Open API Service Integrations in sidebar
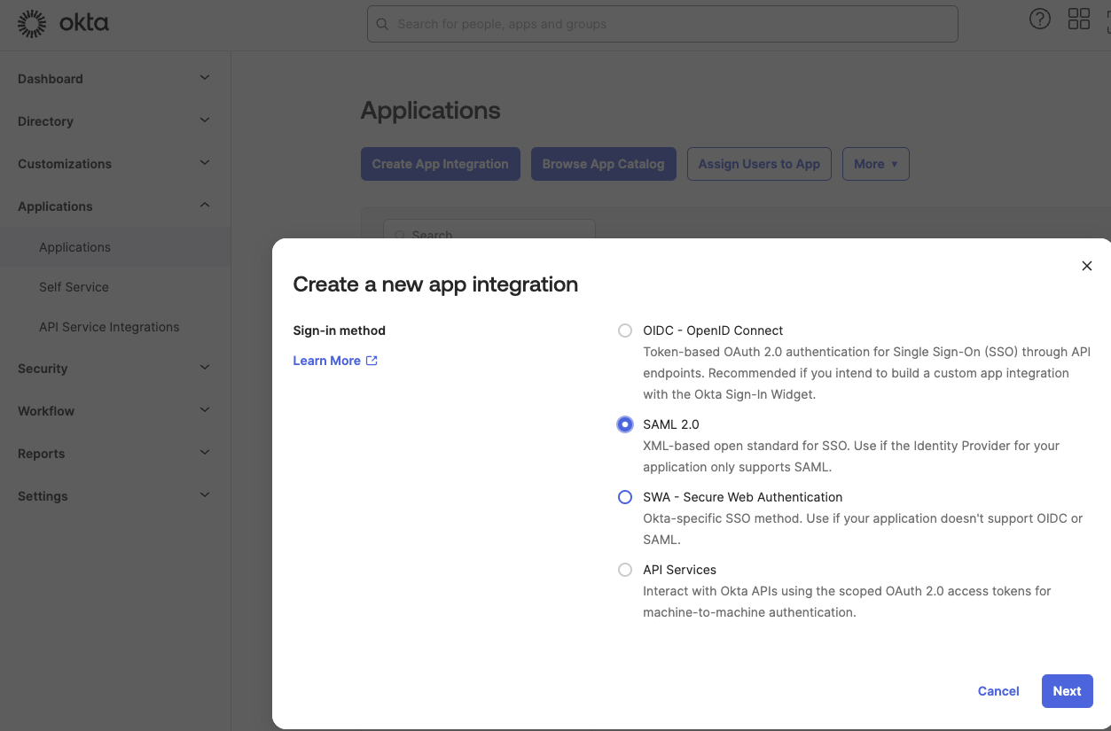Image resolution: width=1111 pixels, height=731 pixels. click(109, 327)
